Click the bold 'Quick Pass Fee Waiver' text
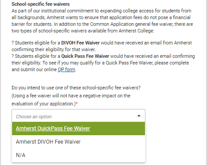 (x=85, y=56)
